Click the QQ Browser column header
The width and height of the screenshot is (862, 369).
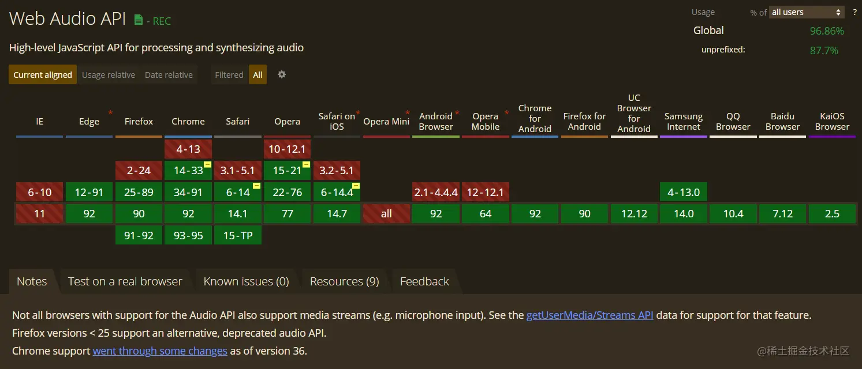pyautogui.click(x=733, y=122)
